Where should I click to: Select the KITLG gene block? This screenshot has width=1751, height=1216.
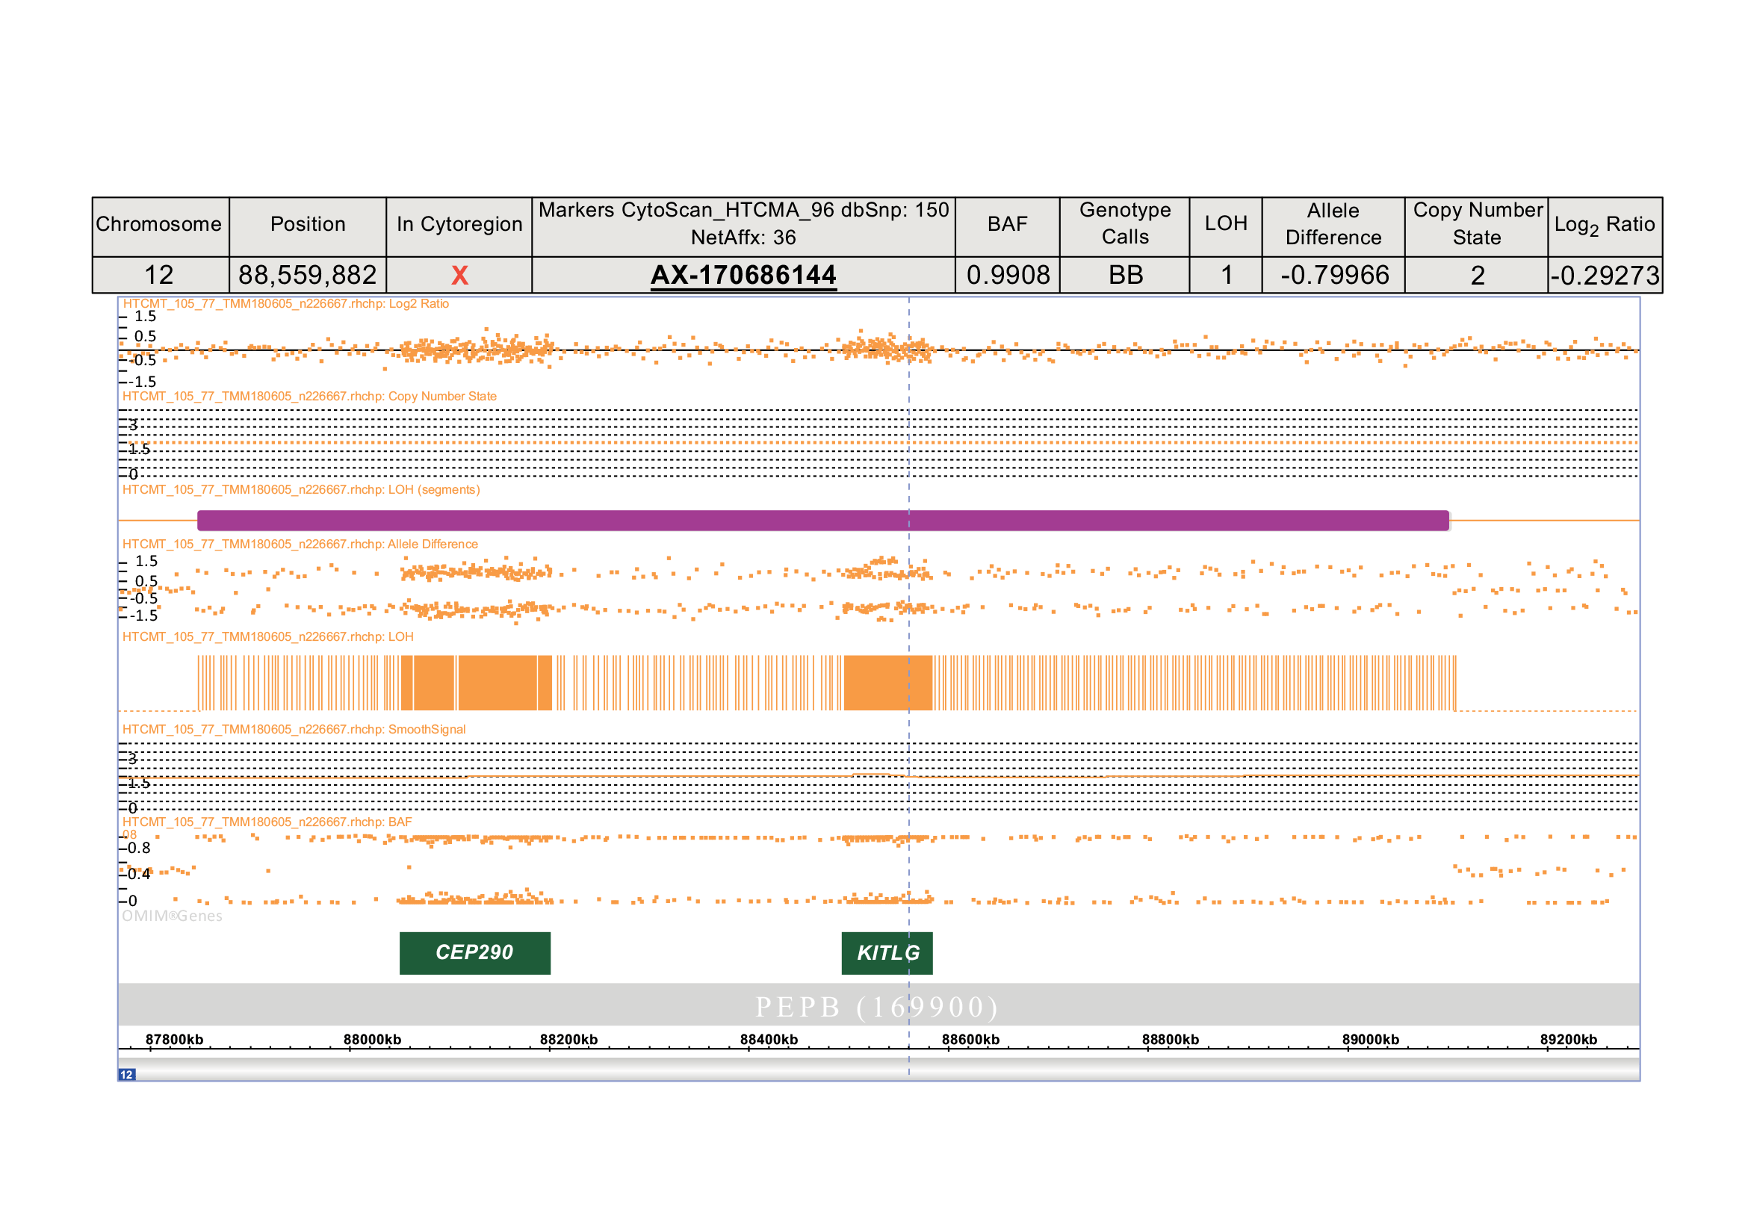click(x=887, y=952)
